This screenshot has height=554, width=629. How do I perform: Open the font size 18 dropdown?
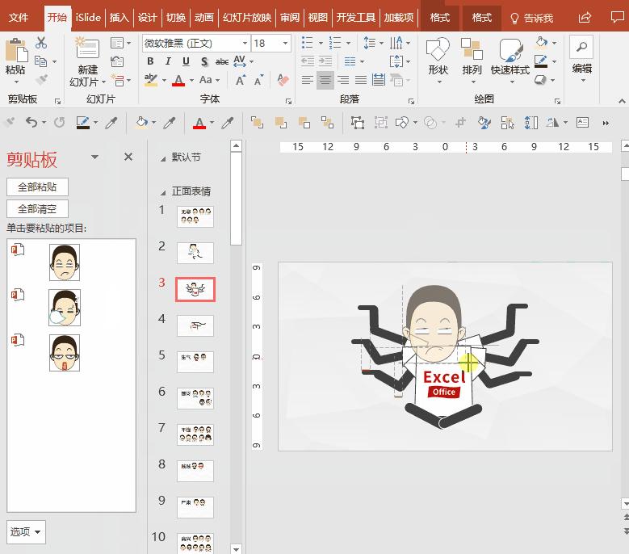[x=285, y=43]
